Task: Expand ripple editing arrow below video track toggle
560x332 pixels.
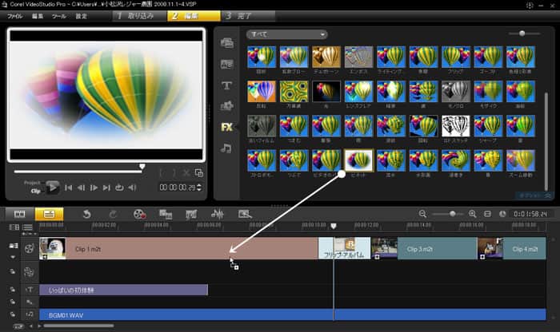Action: (13, 257)
